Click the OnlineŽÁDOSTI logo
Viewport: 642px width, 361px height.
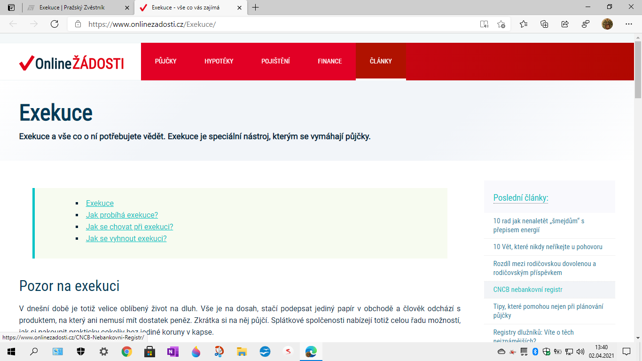(x=71, y=62)
